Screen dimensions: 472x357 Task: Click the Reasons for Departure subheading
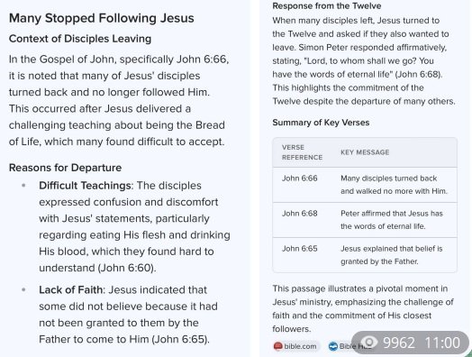pos(66,168)
